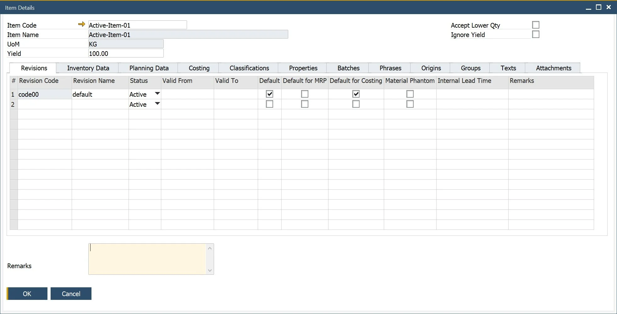Click into the Yield input field

tap(126, 53)
